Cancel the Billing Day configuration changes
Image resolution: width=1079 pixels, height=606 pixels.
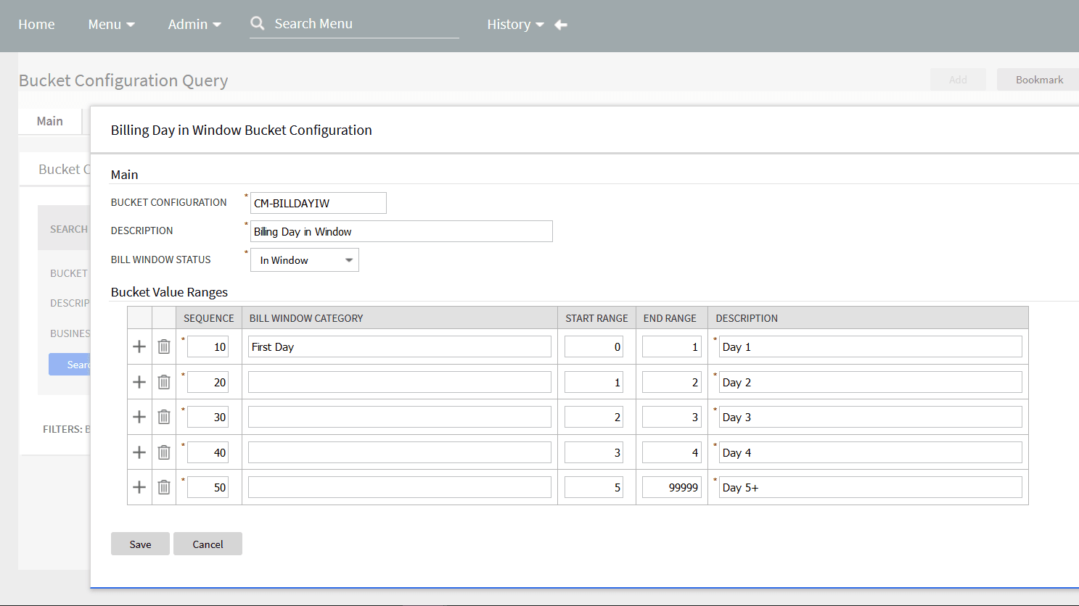(x=208, y=544)
